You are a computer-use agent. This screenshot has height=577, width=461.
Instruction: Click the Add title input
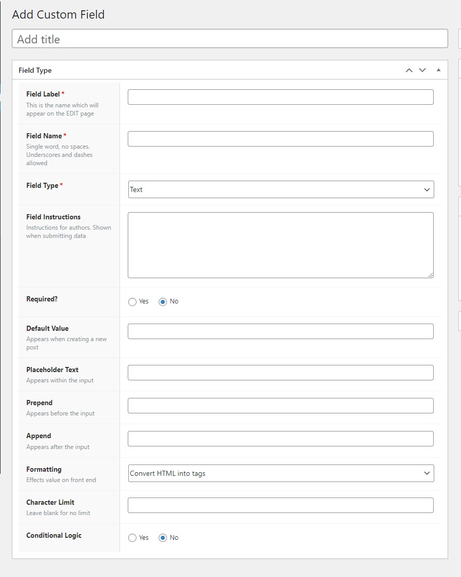(230, 39)
